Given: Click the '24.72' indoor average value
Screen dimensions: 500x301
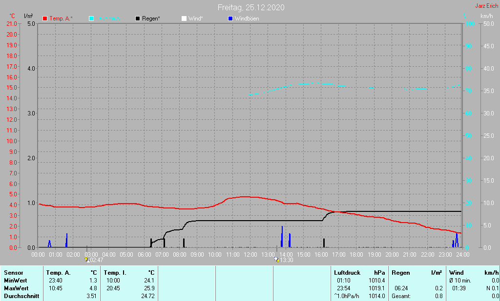Looking at the screenshot, I should pos(147,296).
